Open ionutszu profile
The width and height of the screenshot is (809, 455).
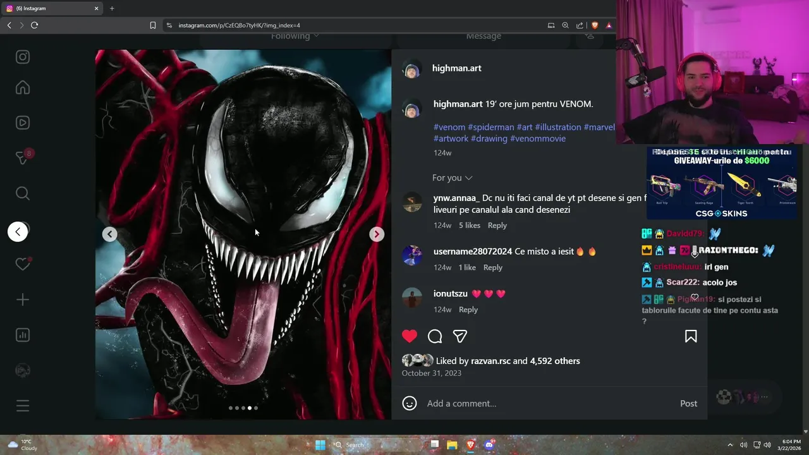click(451, 294)
